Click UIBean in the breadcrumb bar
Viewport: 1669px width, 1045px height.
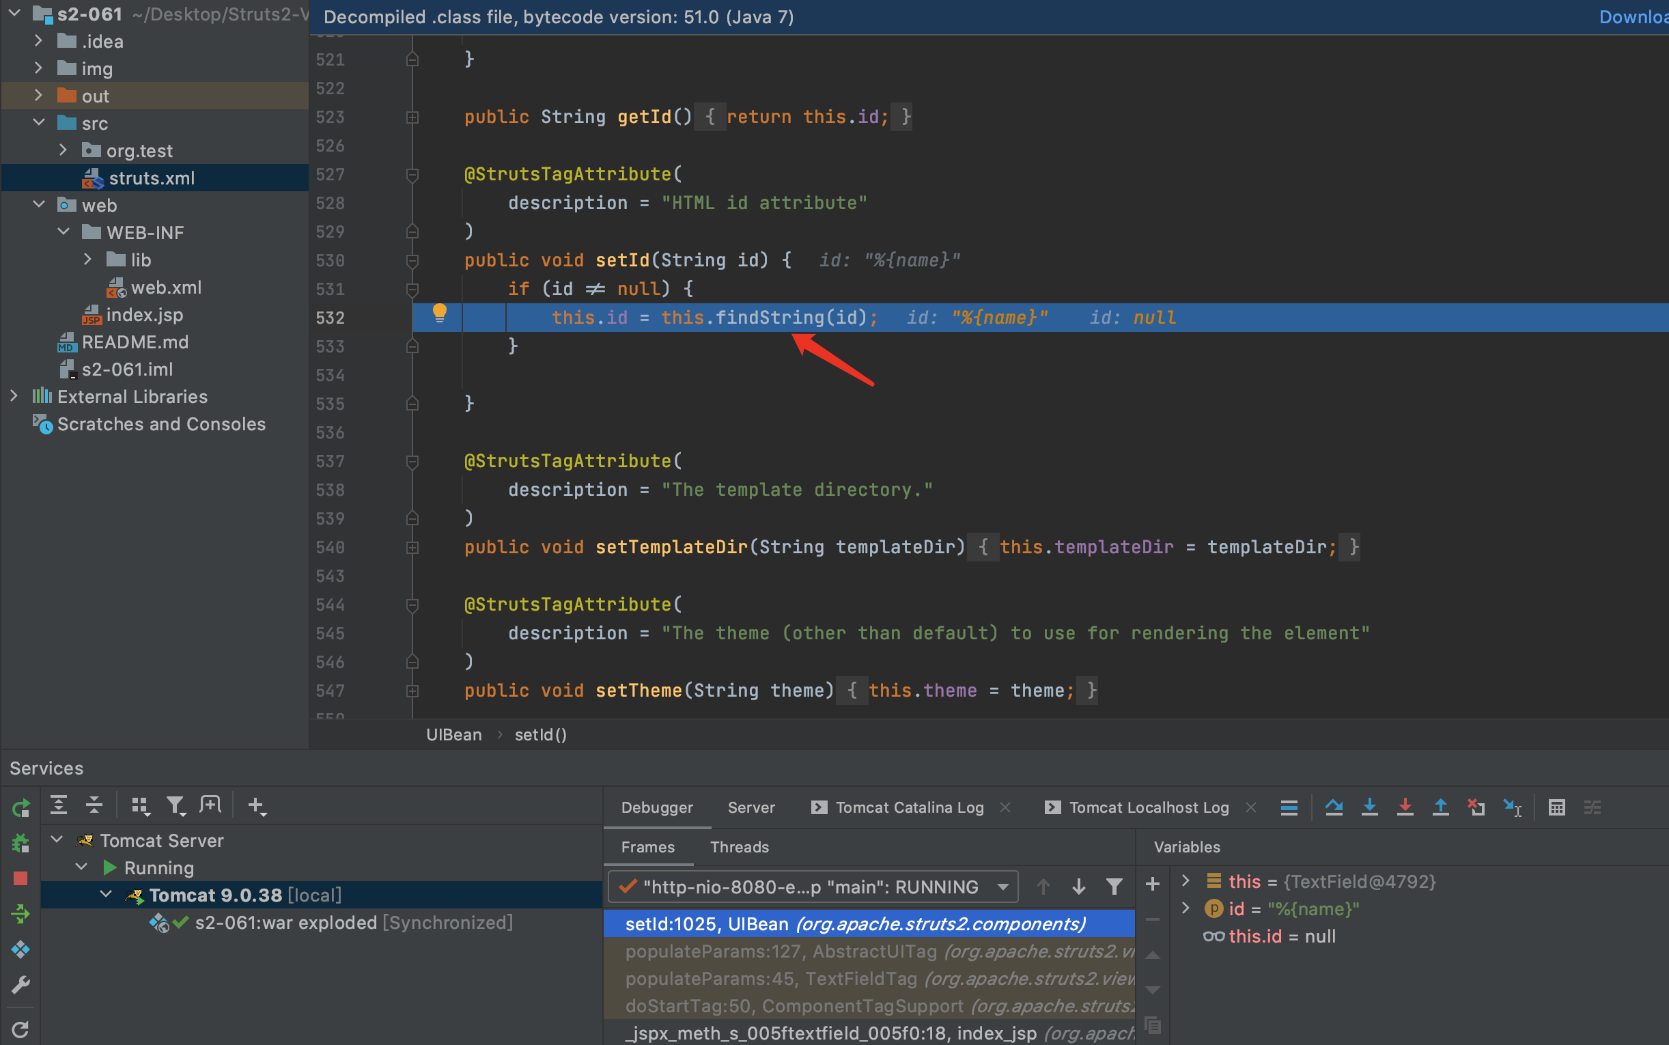tap(454, 734)
